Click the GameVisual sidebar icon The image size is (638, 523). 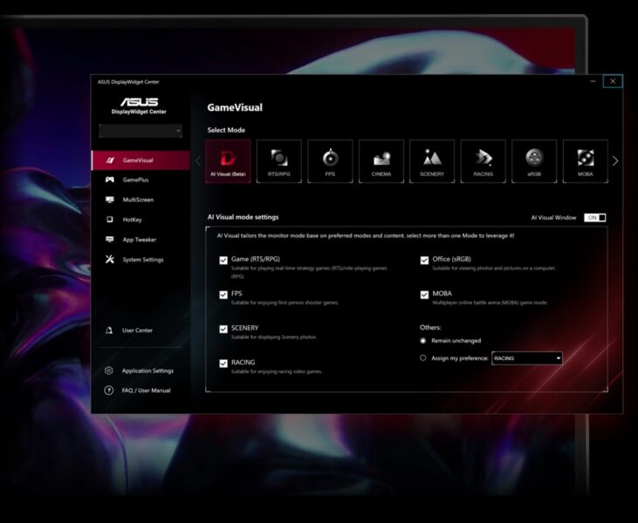coord(110,160)
